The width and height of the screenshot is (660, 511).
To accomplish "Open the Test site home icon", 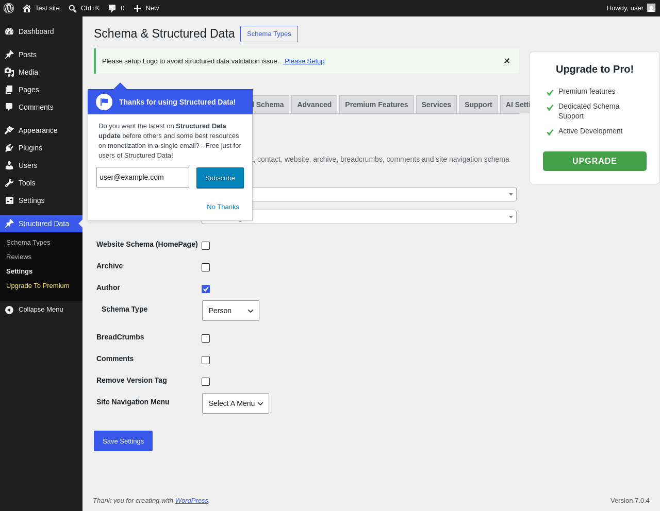I will click(27, 8).
